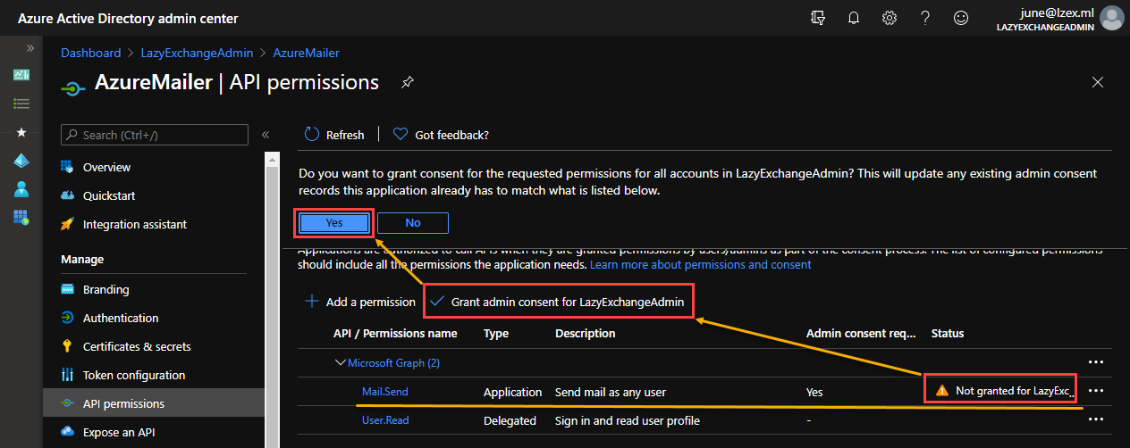
Task: Click the Search (Ctrl+/) box
Action: click(x=155, y=135)
